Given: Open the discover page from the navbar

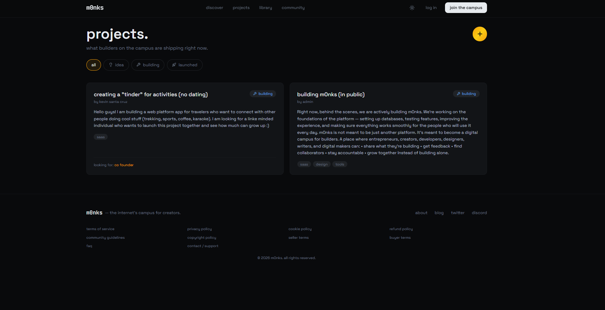Looking at the screenshot, I should (x=214, y=7).
